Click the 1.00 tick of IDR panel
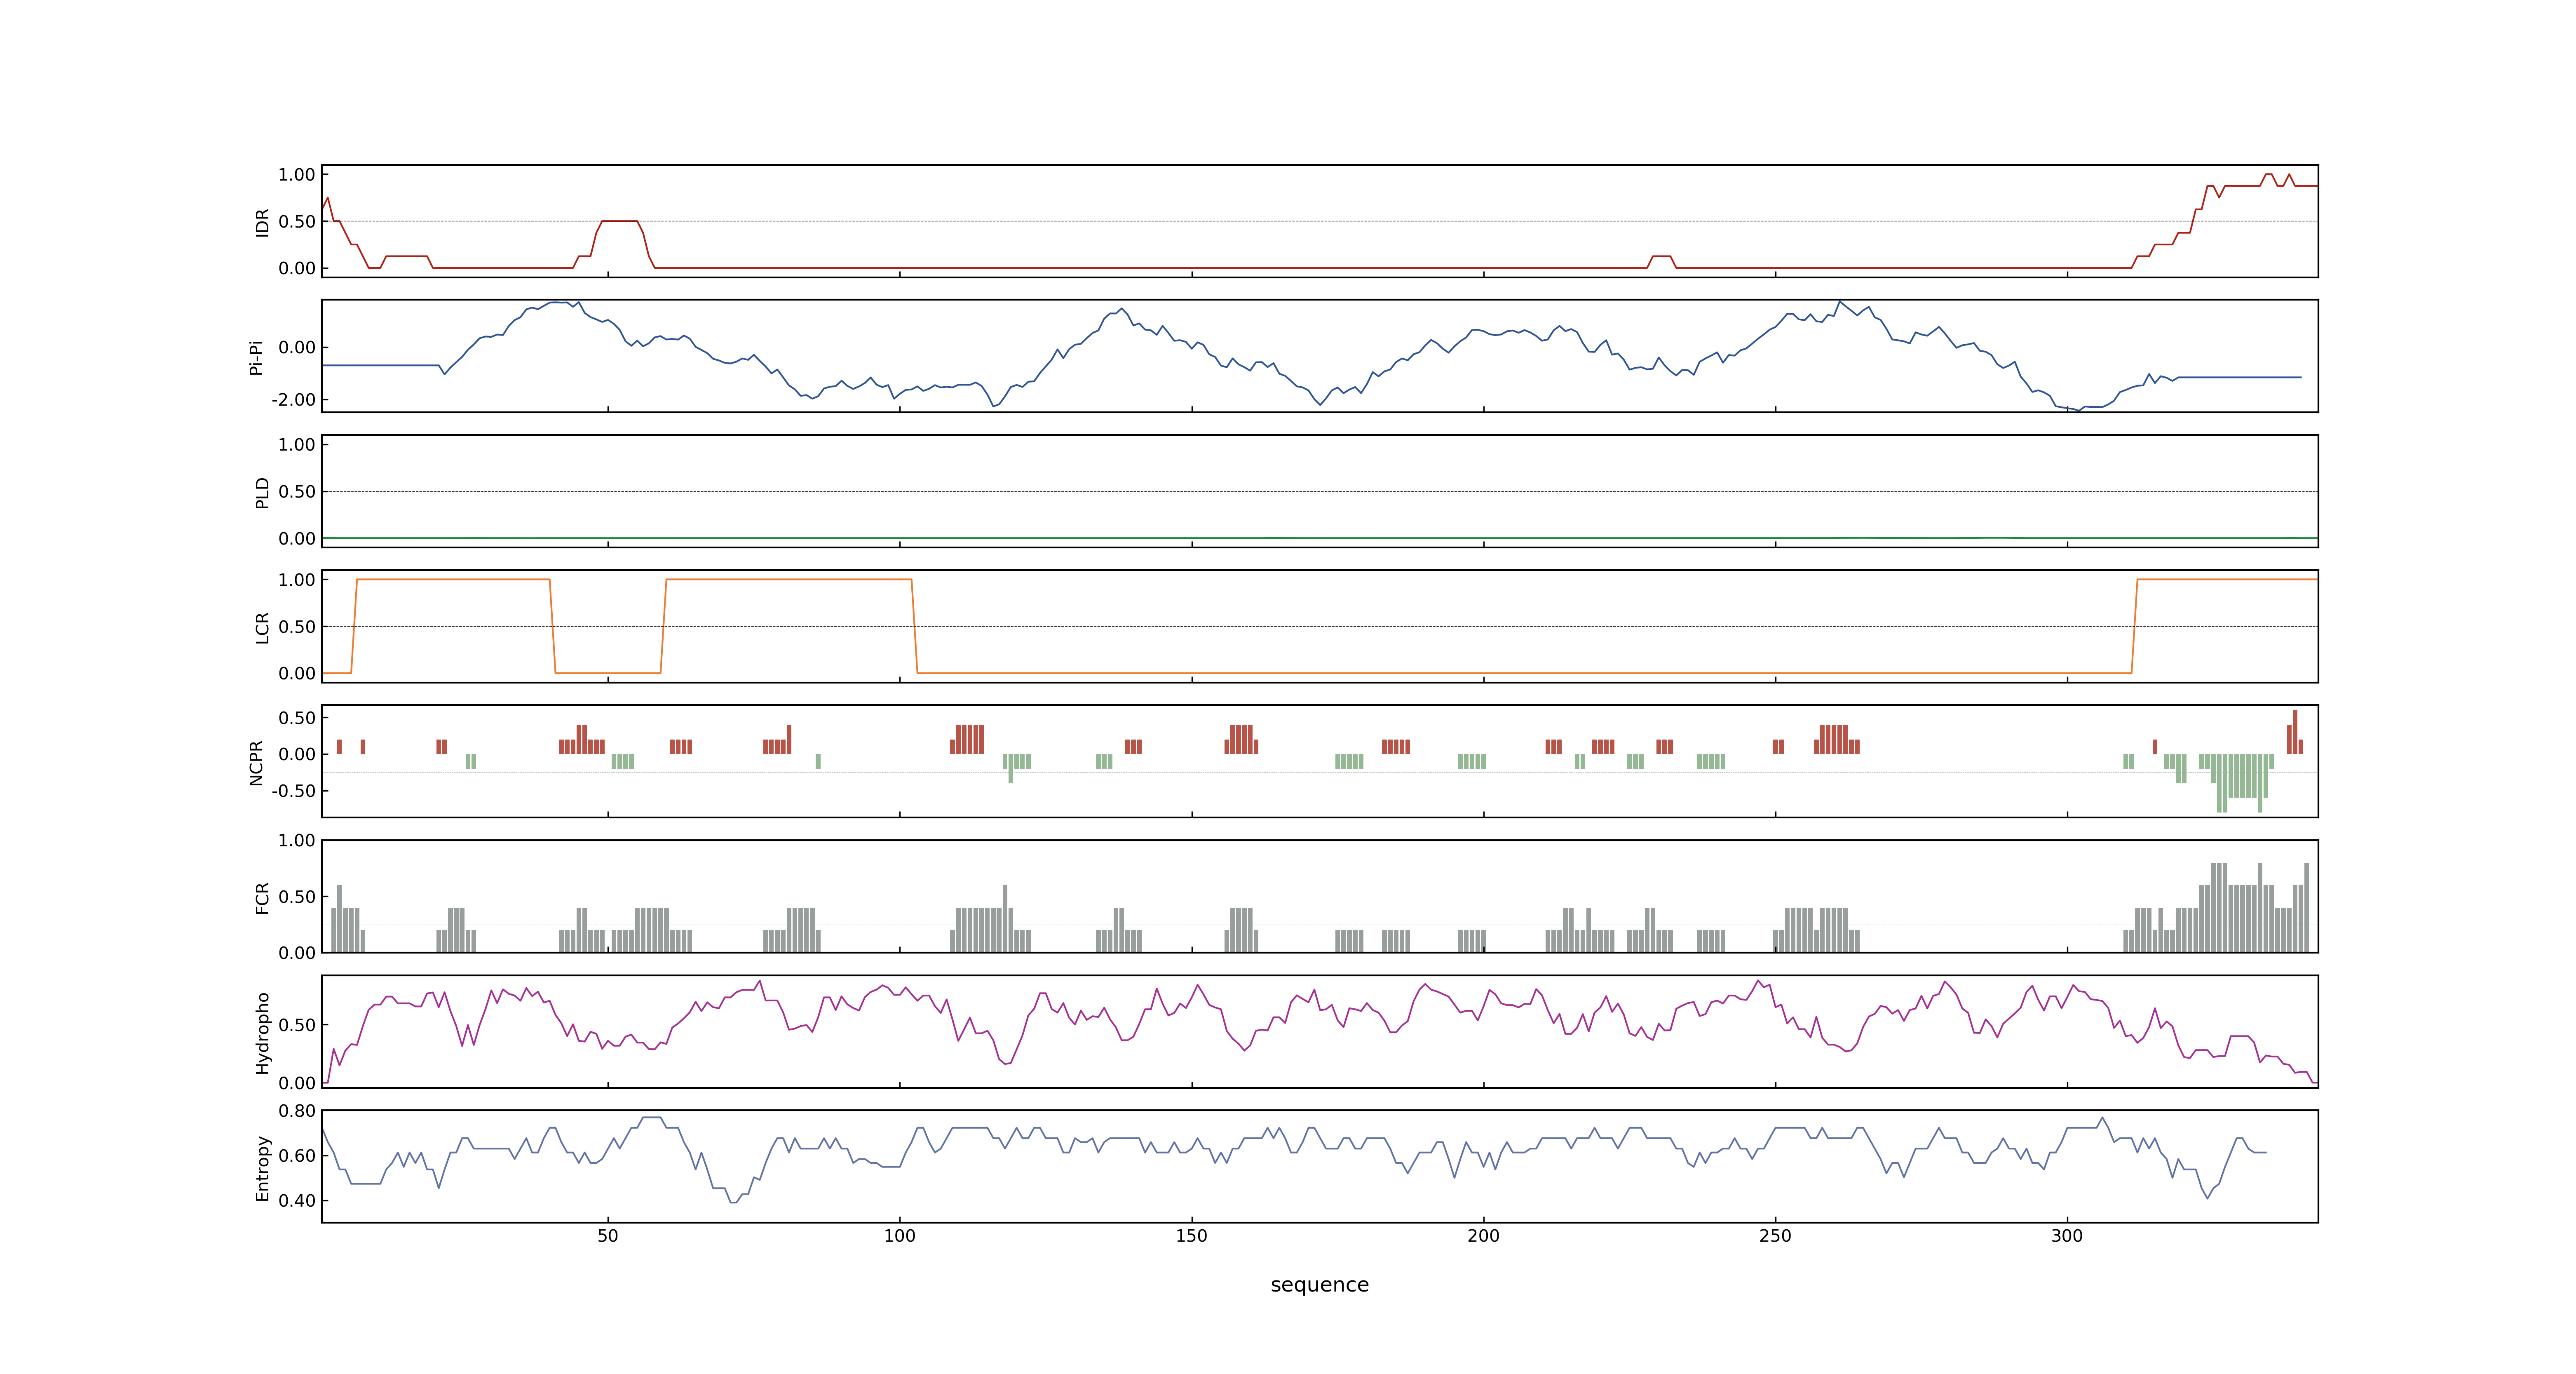Screen dimensions: 2576x1374 click(x=297, y=175)
